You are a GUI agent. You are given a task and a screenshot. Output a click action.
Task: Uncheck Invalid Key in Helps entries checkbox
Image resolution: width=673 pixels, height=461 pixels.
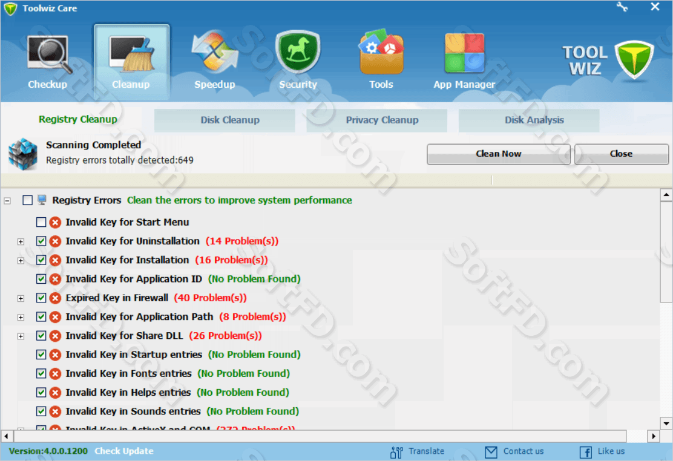(41, 392)
